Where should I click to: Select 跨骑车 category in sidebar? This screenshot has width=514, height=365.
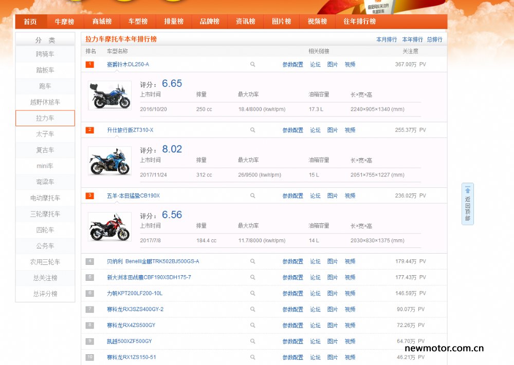point(45,54)
